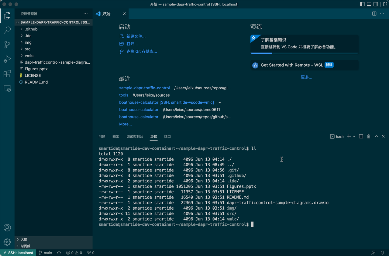Viewport: 389px width, 256px height.
Task: Expand the 时间线 timeline section
Action: point(53,246)
